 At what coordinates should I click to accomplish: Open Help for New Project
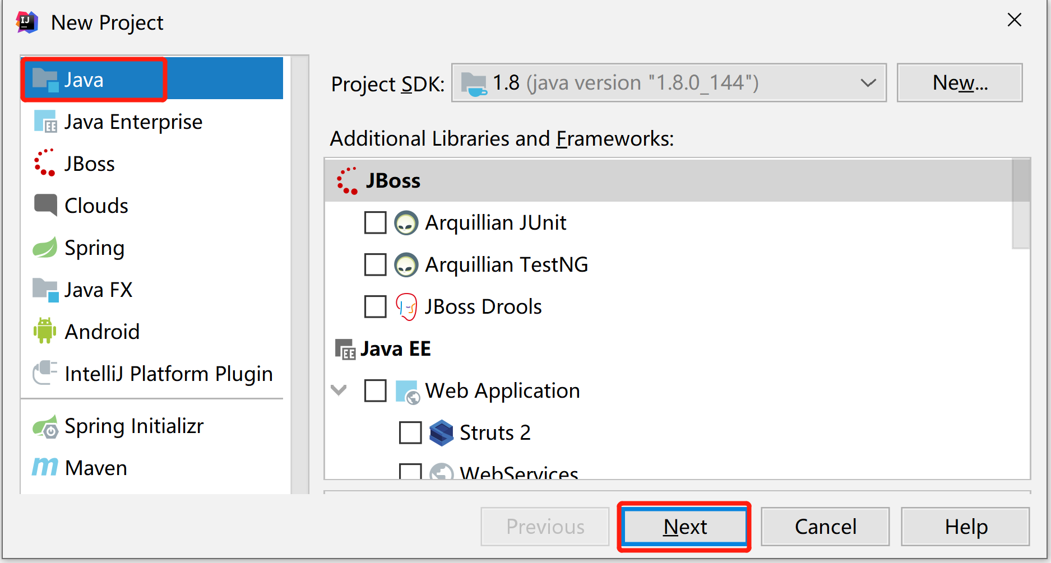965,527
